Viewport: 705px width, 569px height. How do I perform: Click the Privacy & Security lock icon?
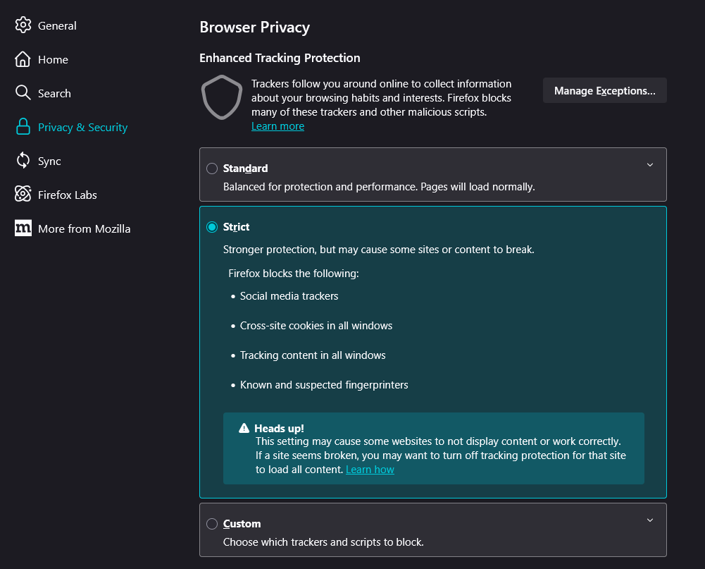[x=23, y=127]
